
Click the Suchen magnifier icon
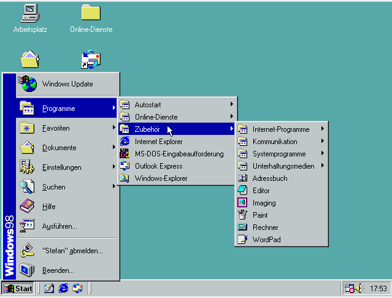tap(27, 186)
